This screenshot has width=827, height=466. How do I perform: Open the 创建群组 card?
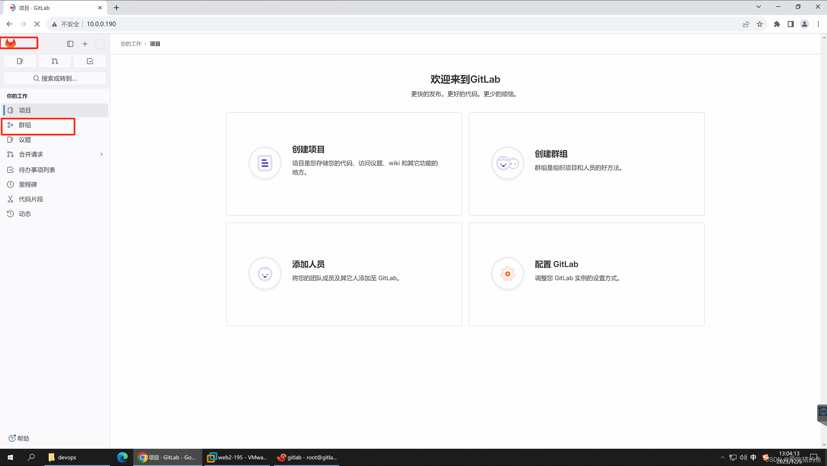(587, 164)
